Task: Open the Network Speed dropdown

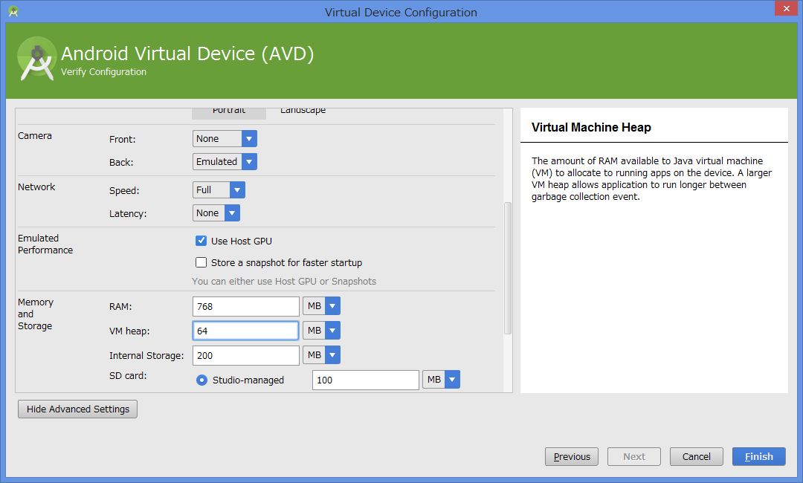Action: [219, 189]
